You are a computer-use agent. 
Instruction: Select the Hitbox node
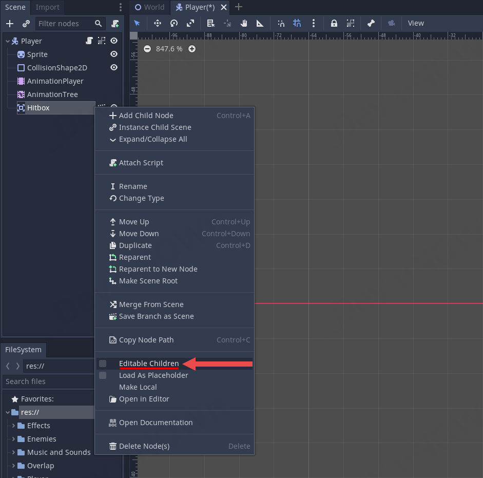click(x=56, y=108)
